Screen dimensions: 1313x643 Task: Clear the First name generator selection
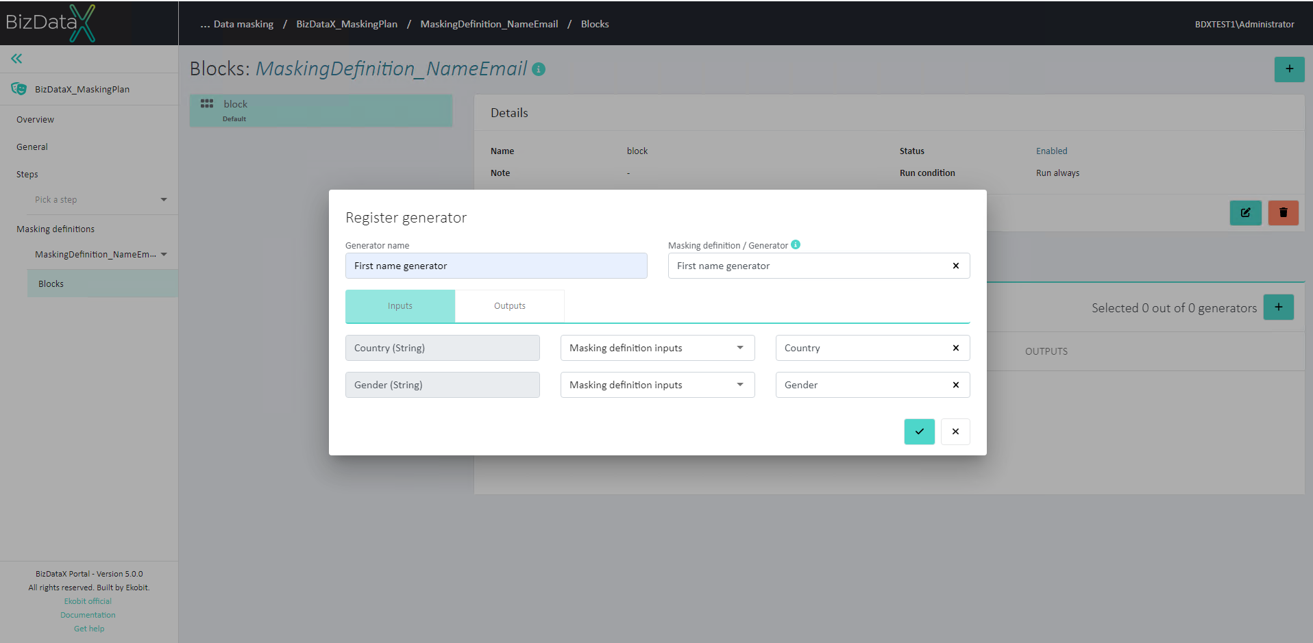click(x=955, y=266)
